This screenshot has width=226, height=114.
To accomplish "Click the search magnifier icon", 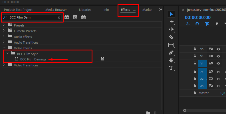I will 5,17.
